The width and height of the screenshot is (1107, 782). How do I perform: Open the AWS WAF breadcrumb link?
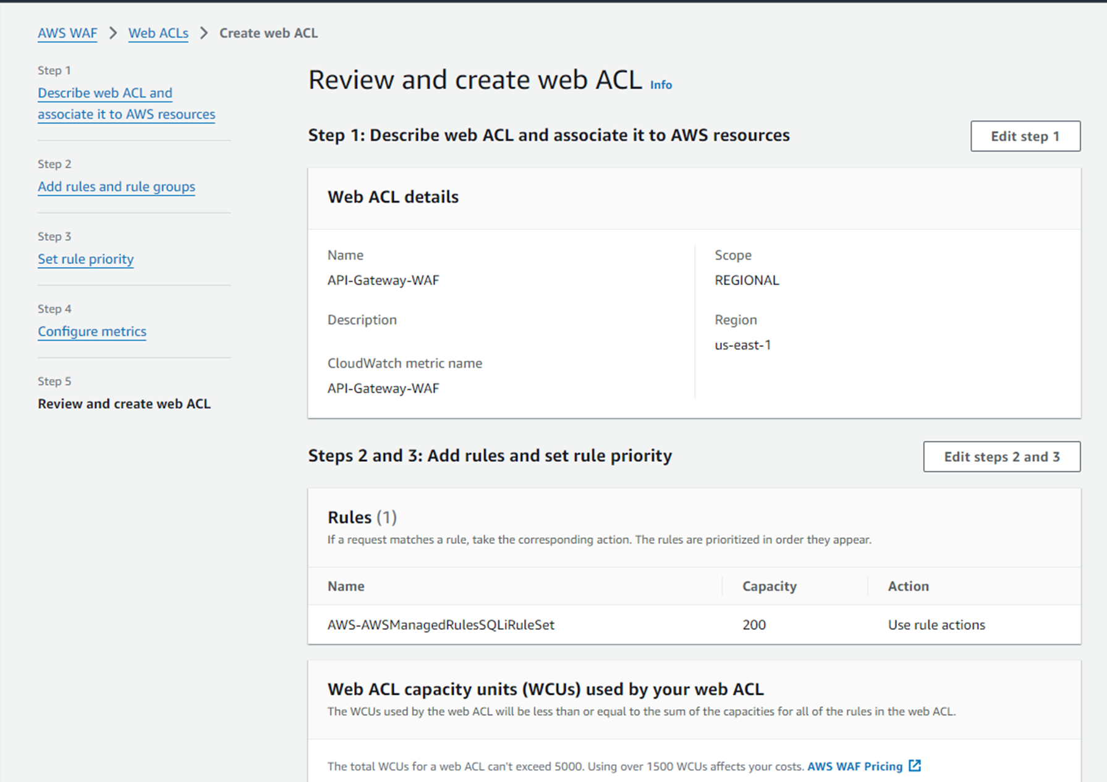67,33
